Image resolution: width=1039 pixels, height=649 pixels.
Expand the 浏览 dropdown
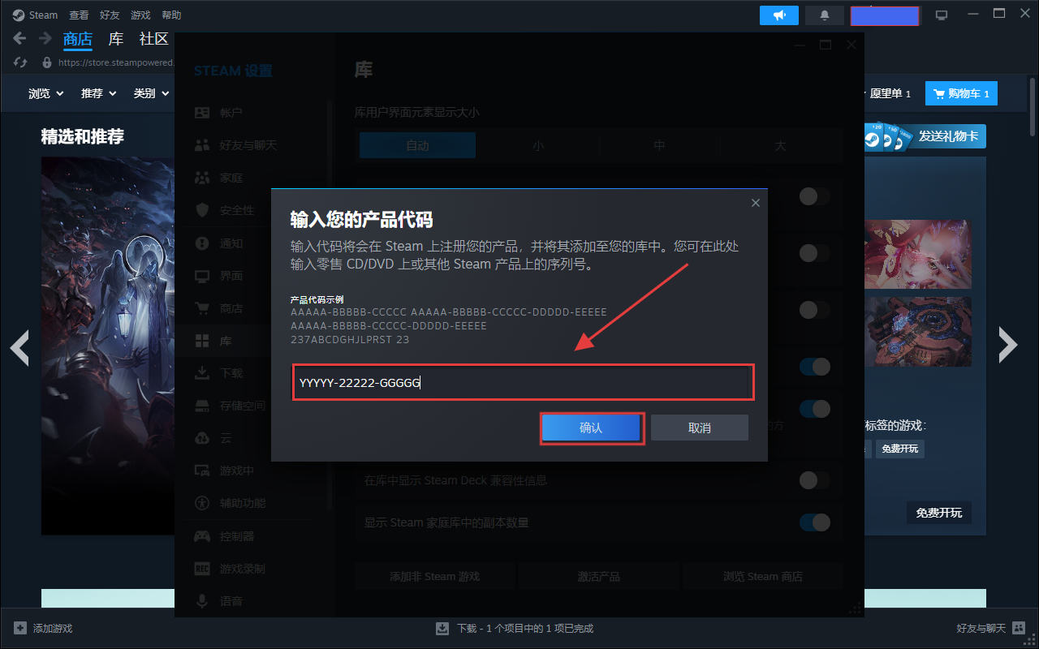pyautogui.click(x=45, y=93)
